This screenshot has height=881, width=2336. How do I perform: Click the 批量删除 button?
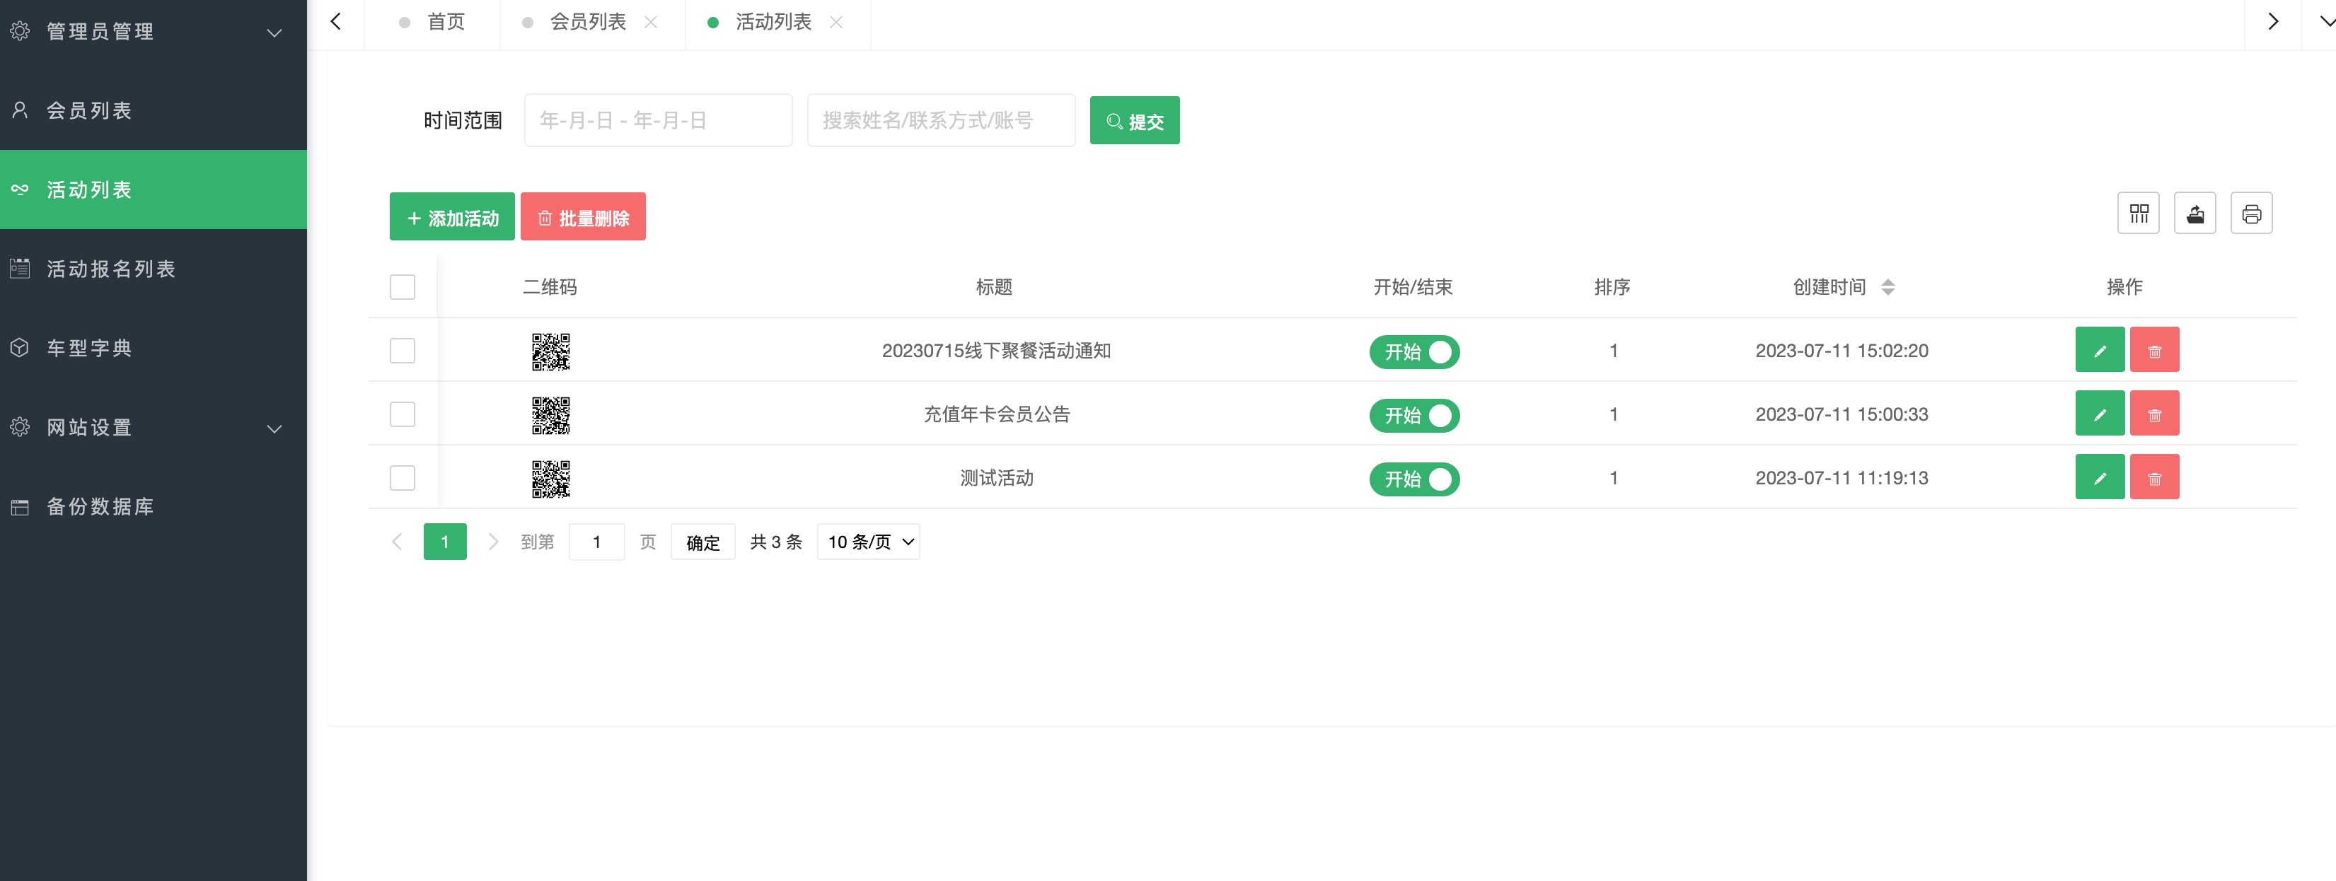(582, 216)
